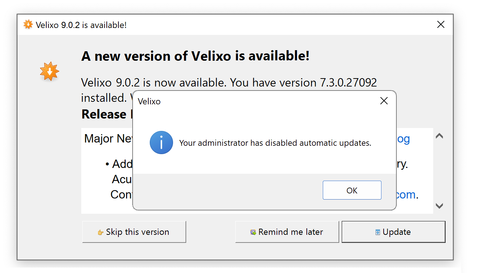
Task: Click OK in the Velixo message box
Action: click(352, 190)
